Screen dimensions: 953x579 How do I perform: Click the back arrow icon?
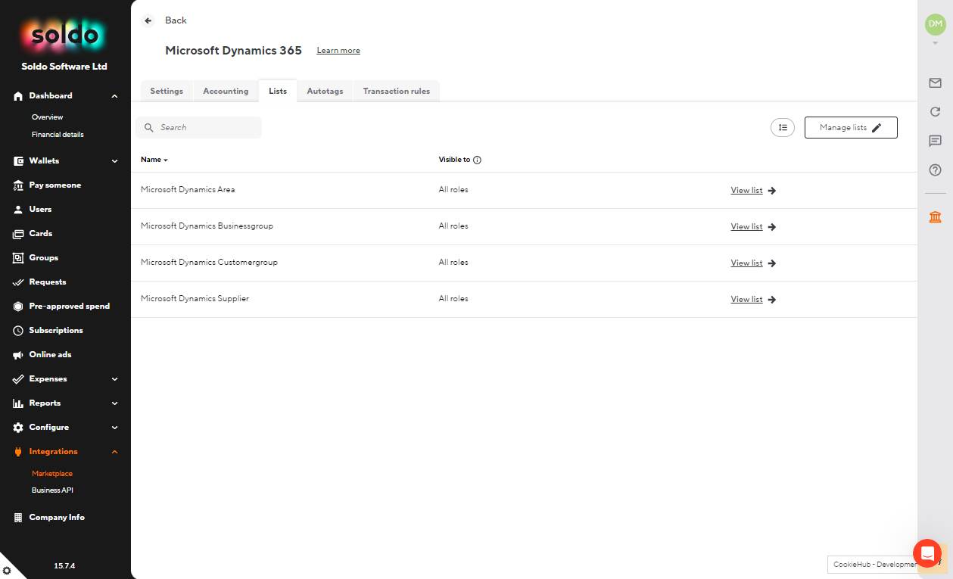tap(148, 20)
